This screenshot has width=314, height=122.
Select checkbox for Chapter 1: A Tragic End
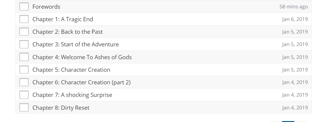24,19
